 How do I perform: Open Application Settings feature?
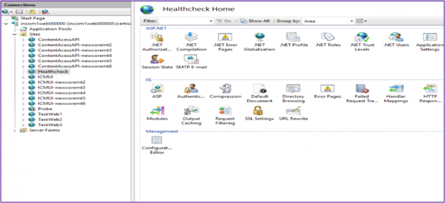point(429,42)
